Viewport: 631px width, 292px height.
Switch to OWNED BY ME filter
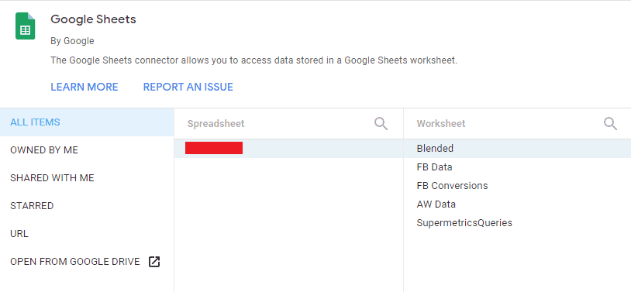[87, 150]
